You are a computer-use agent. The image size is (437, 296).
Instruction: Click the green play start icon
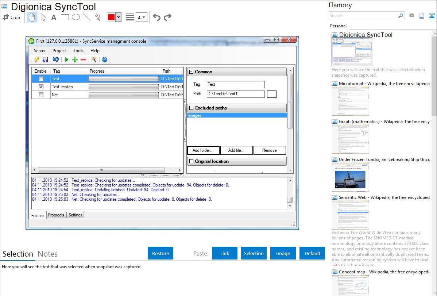pyautogui.click(x=66, y=59)
